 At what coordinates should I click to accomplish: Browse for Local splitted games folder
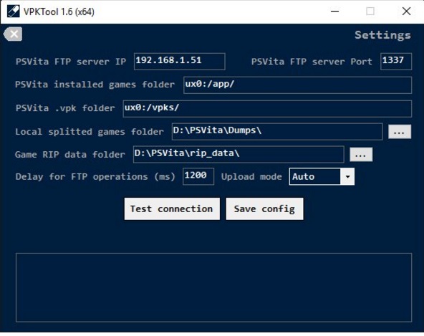400,132
